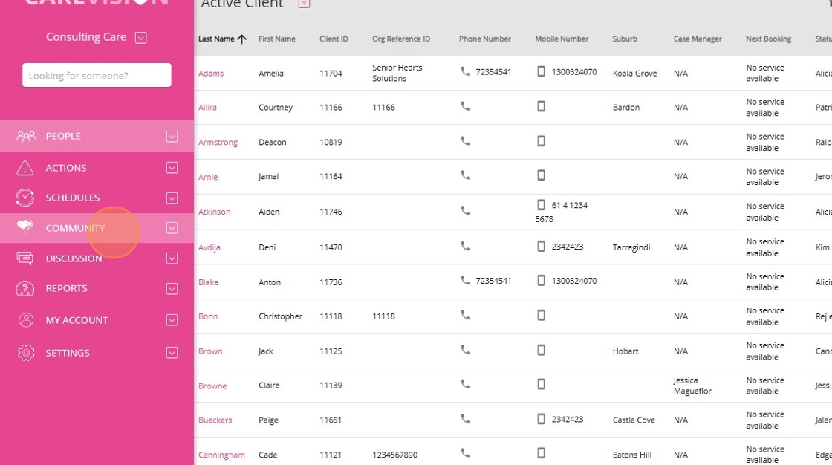This screenshot has height=465, width=832.
Task: Open client Bueckers record link
Action: click(215, 420)
